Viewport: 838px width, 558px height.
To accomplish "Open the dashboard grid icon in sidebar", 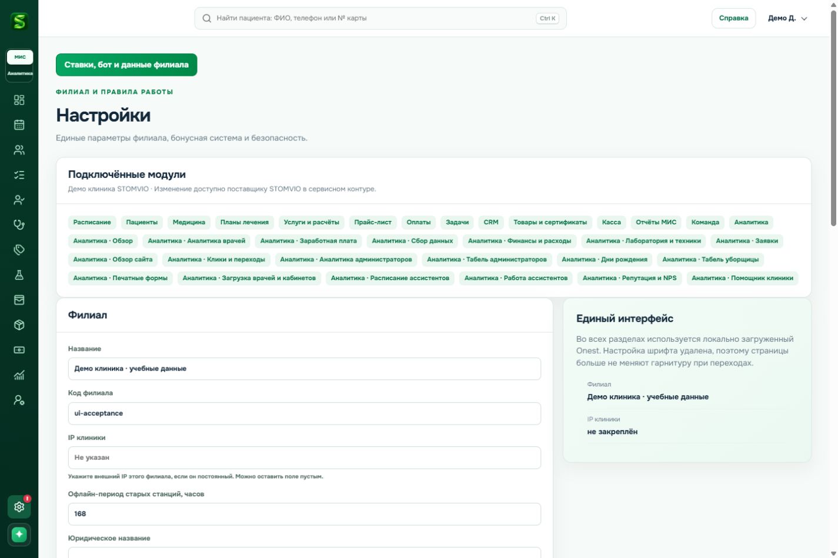I will click(19, 100).
